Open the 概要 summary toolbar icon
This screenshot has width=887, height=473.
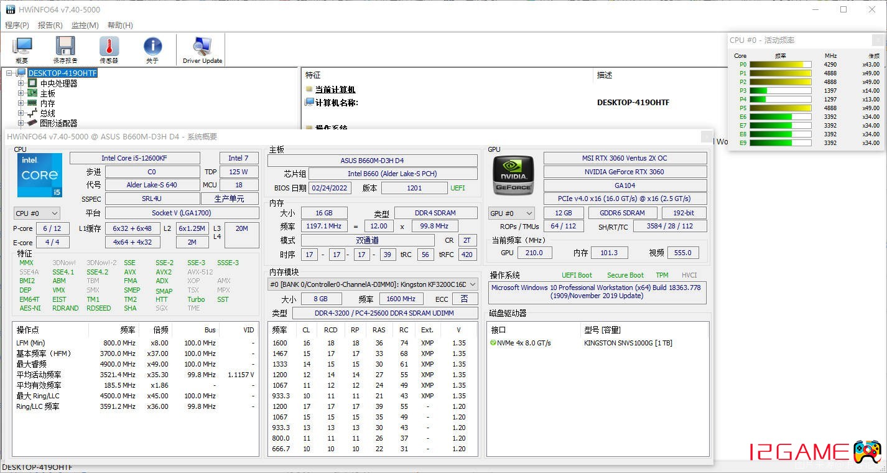(x=22, y=50)
